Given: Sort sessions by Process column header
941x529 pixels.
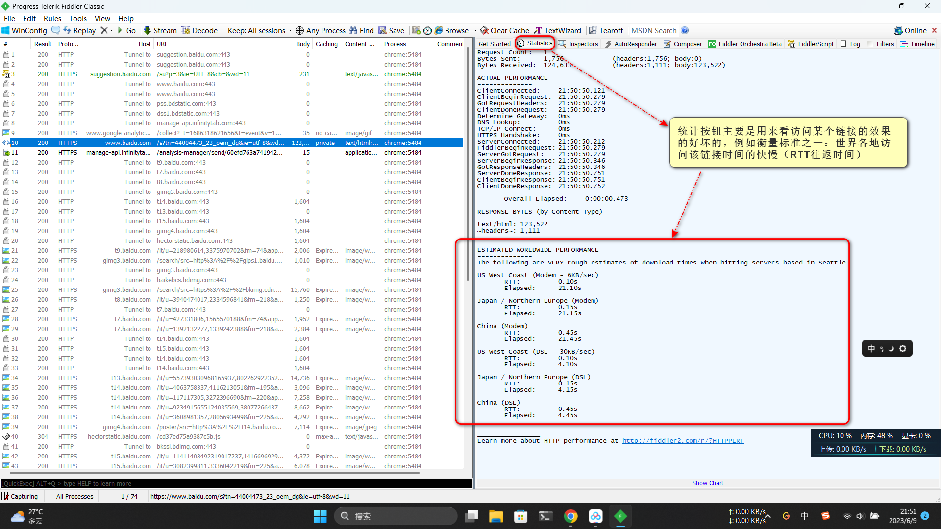Looking at the screenshot, I should click(408, 44).
